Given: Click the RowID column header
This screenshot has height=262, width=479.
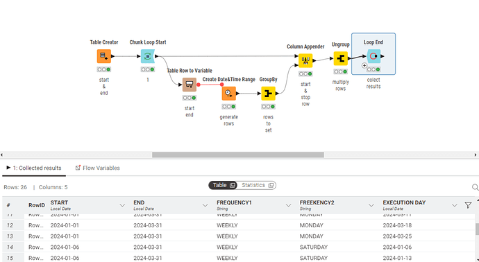Looking at the screenshot, I should pyautogui.click(x=37, y=205).
